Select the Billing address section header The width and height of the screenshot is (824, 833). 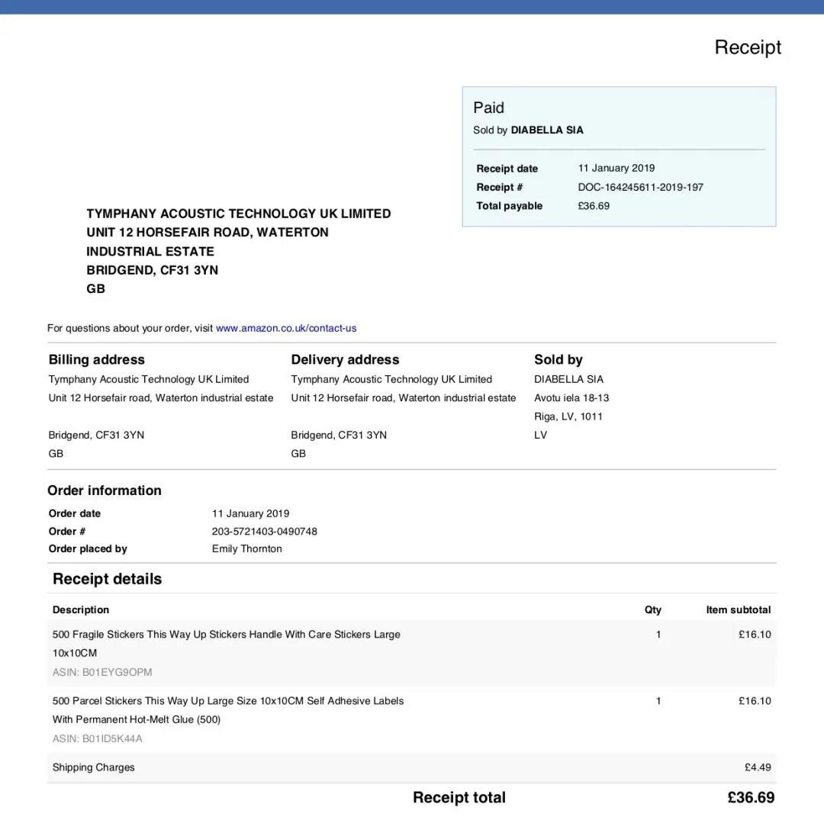click(96, 359)
